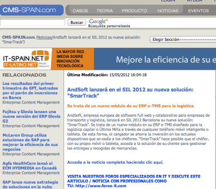
Task: Click the IT-SPAIN.NET logo banner
Action: [x=26, y=59]
